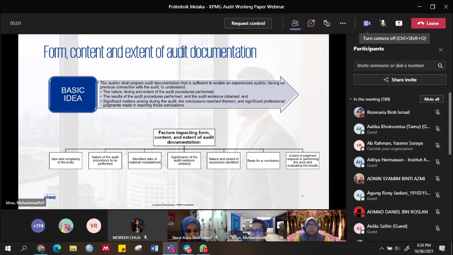Image resolution: width=453 pixels, height=255 pixels.
Task: Click the YR participant avatar in video strip
Action: click(x=94, y=226)
